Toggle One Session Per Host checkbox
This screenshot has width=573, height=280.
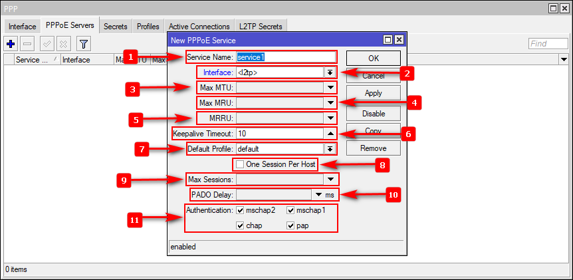point(239,164)
